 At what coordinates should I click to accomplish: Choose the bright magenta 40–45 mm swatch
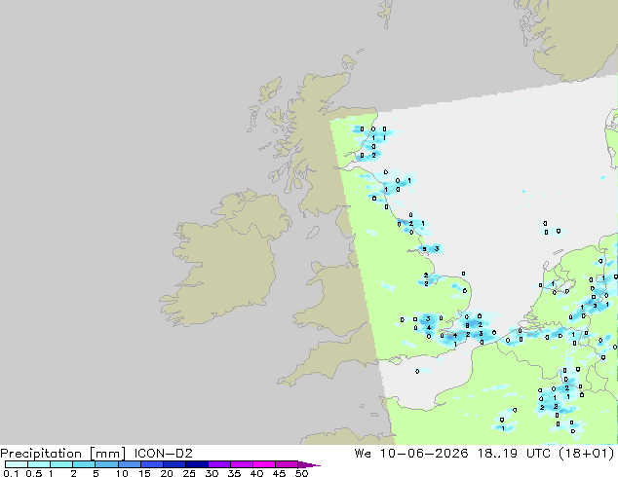click(264, 464)
